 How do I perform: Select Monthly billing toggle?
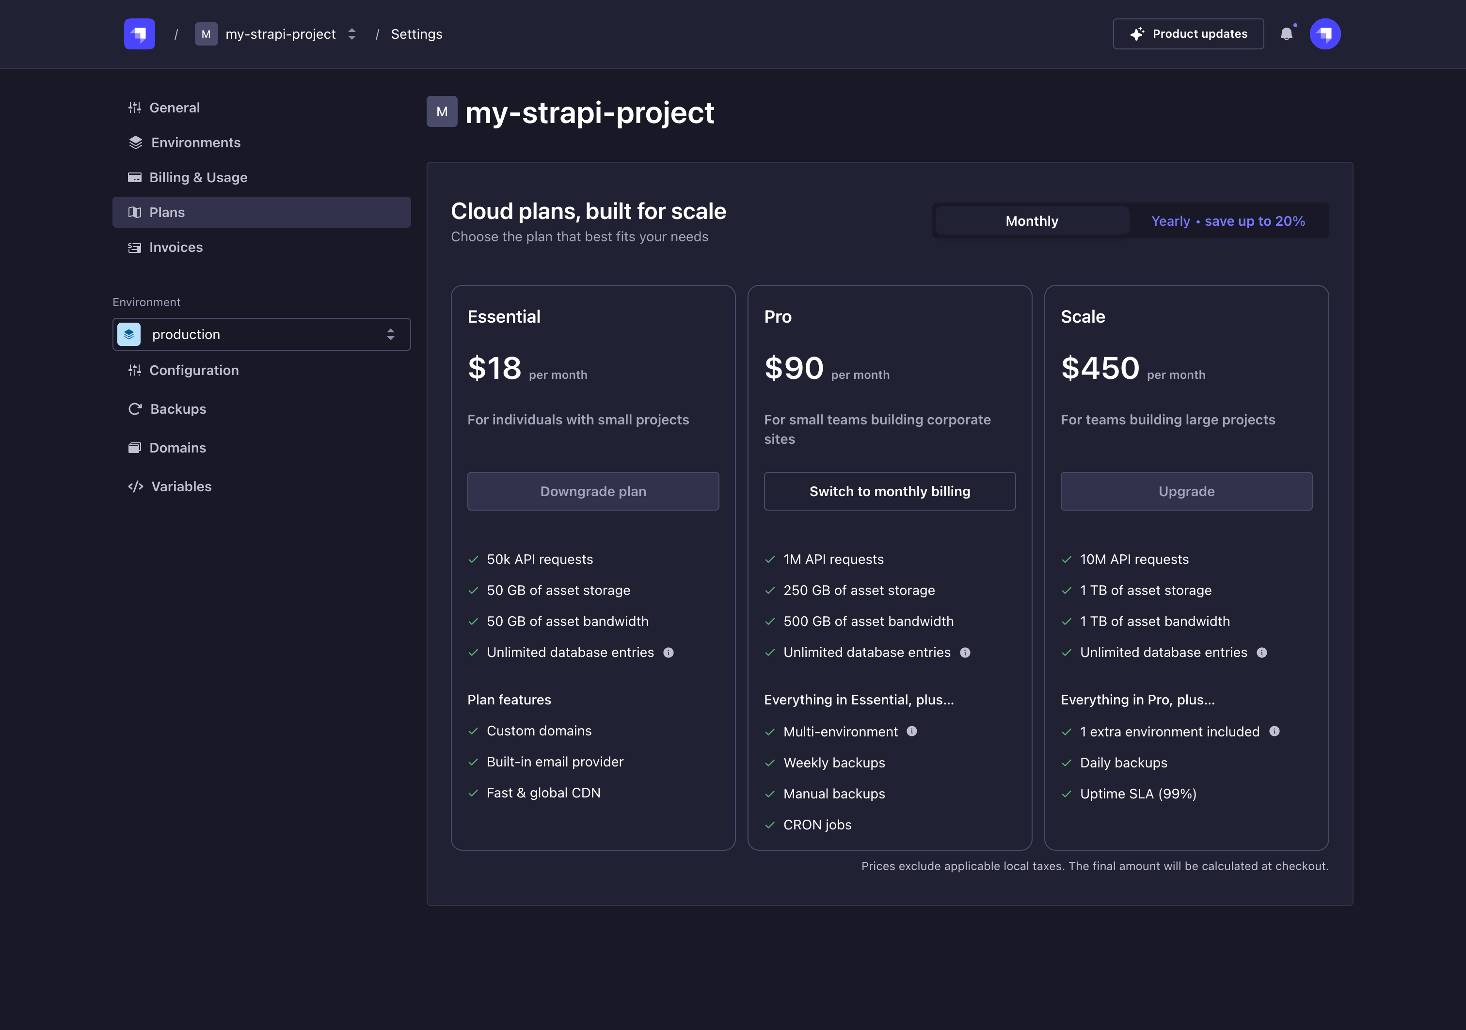click(1032, 221)
